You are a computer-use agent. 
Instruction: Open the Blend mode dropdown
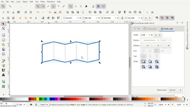tap(175, 90)
